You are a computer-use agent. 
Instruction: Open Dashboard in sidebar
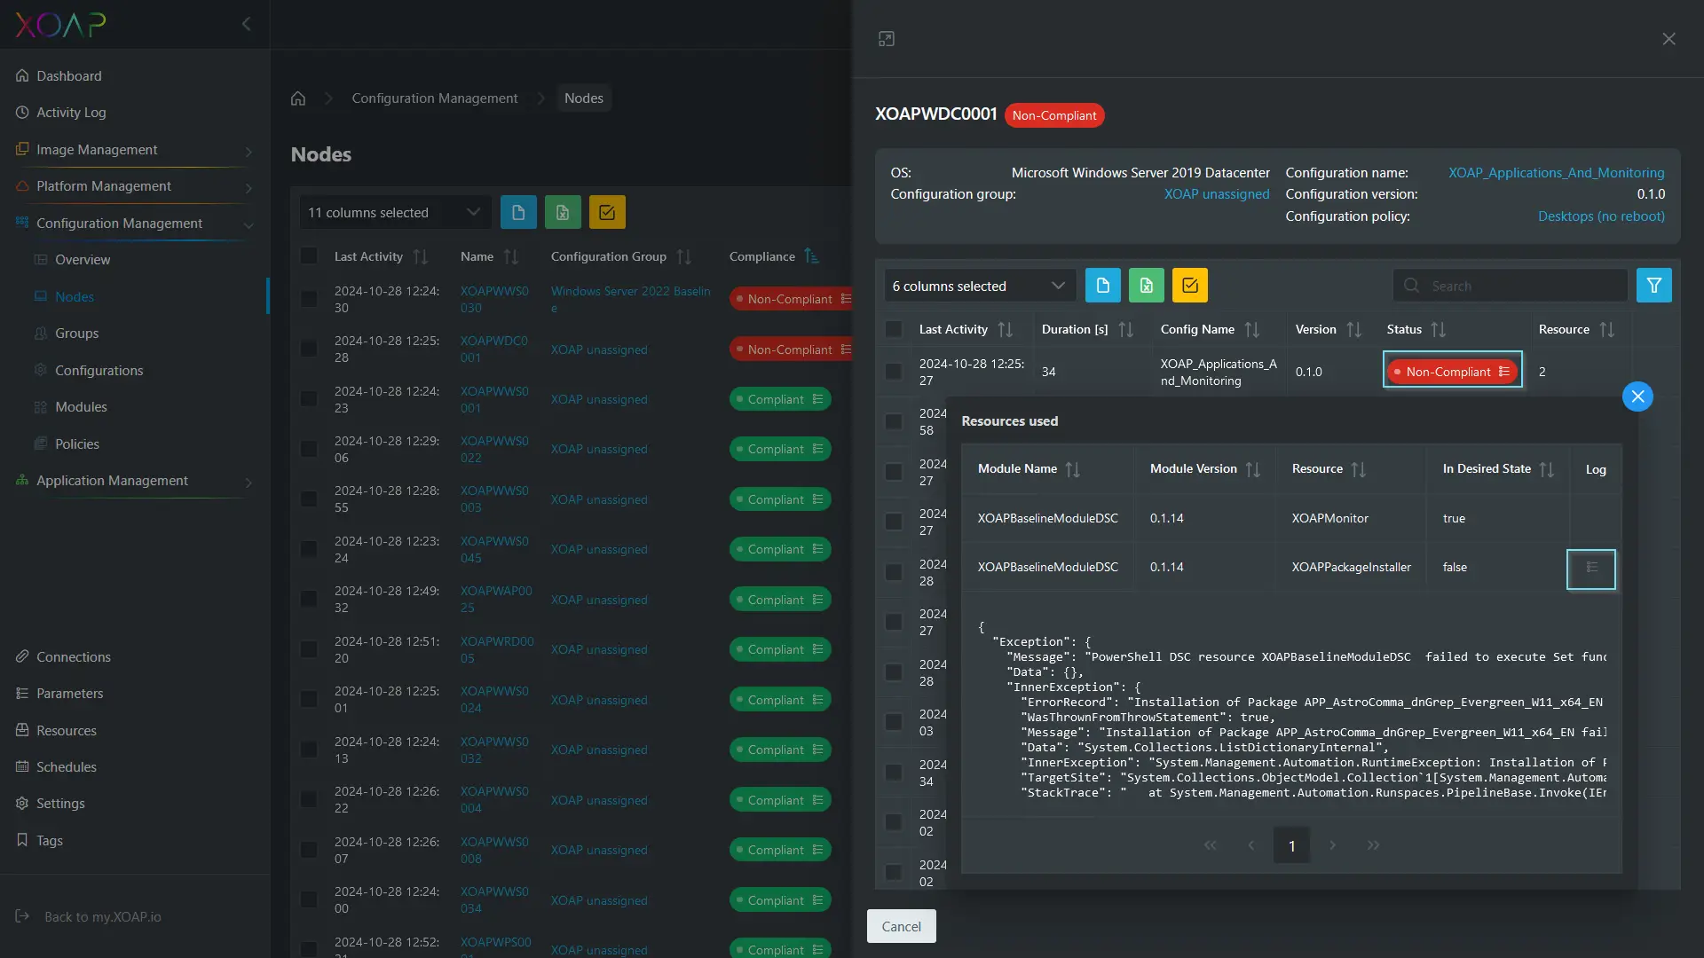point(69,76)
